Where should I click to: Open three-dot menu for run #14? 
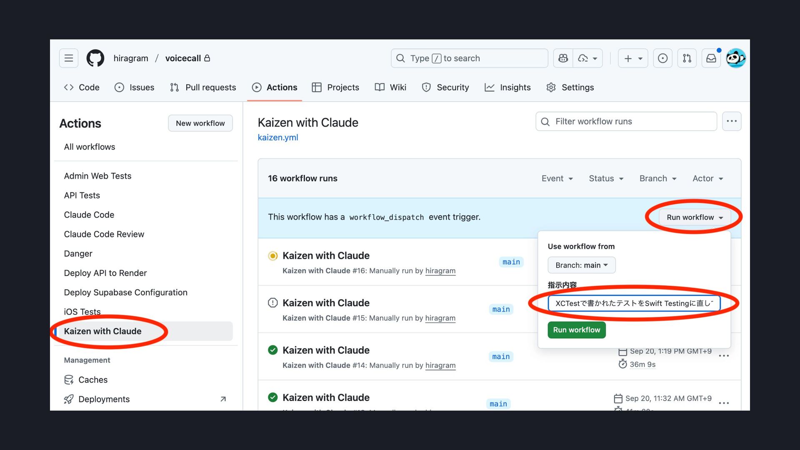coord(724,356)
